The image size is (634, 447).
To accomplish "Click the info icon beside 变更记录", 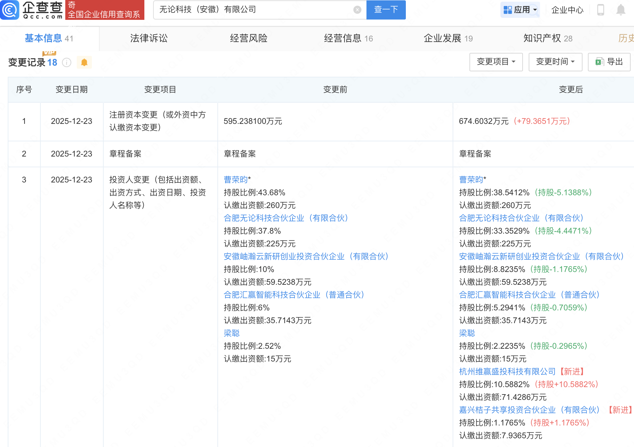I will click(x=67, y=63).
